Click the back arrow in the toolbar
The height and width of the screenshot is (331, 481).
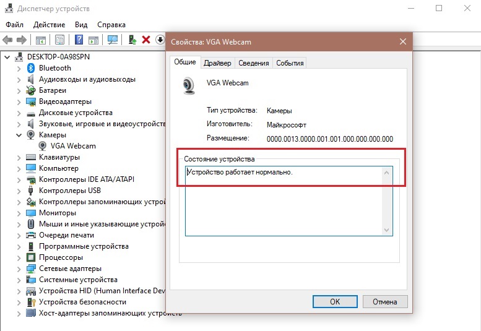(7, 40)
